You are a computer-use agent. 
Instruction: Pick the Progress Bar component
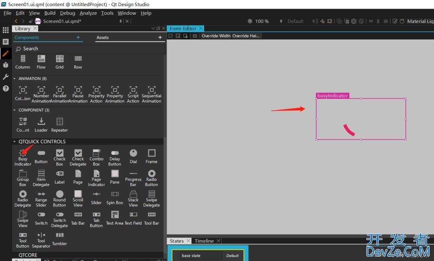click(x=133, y=178)
